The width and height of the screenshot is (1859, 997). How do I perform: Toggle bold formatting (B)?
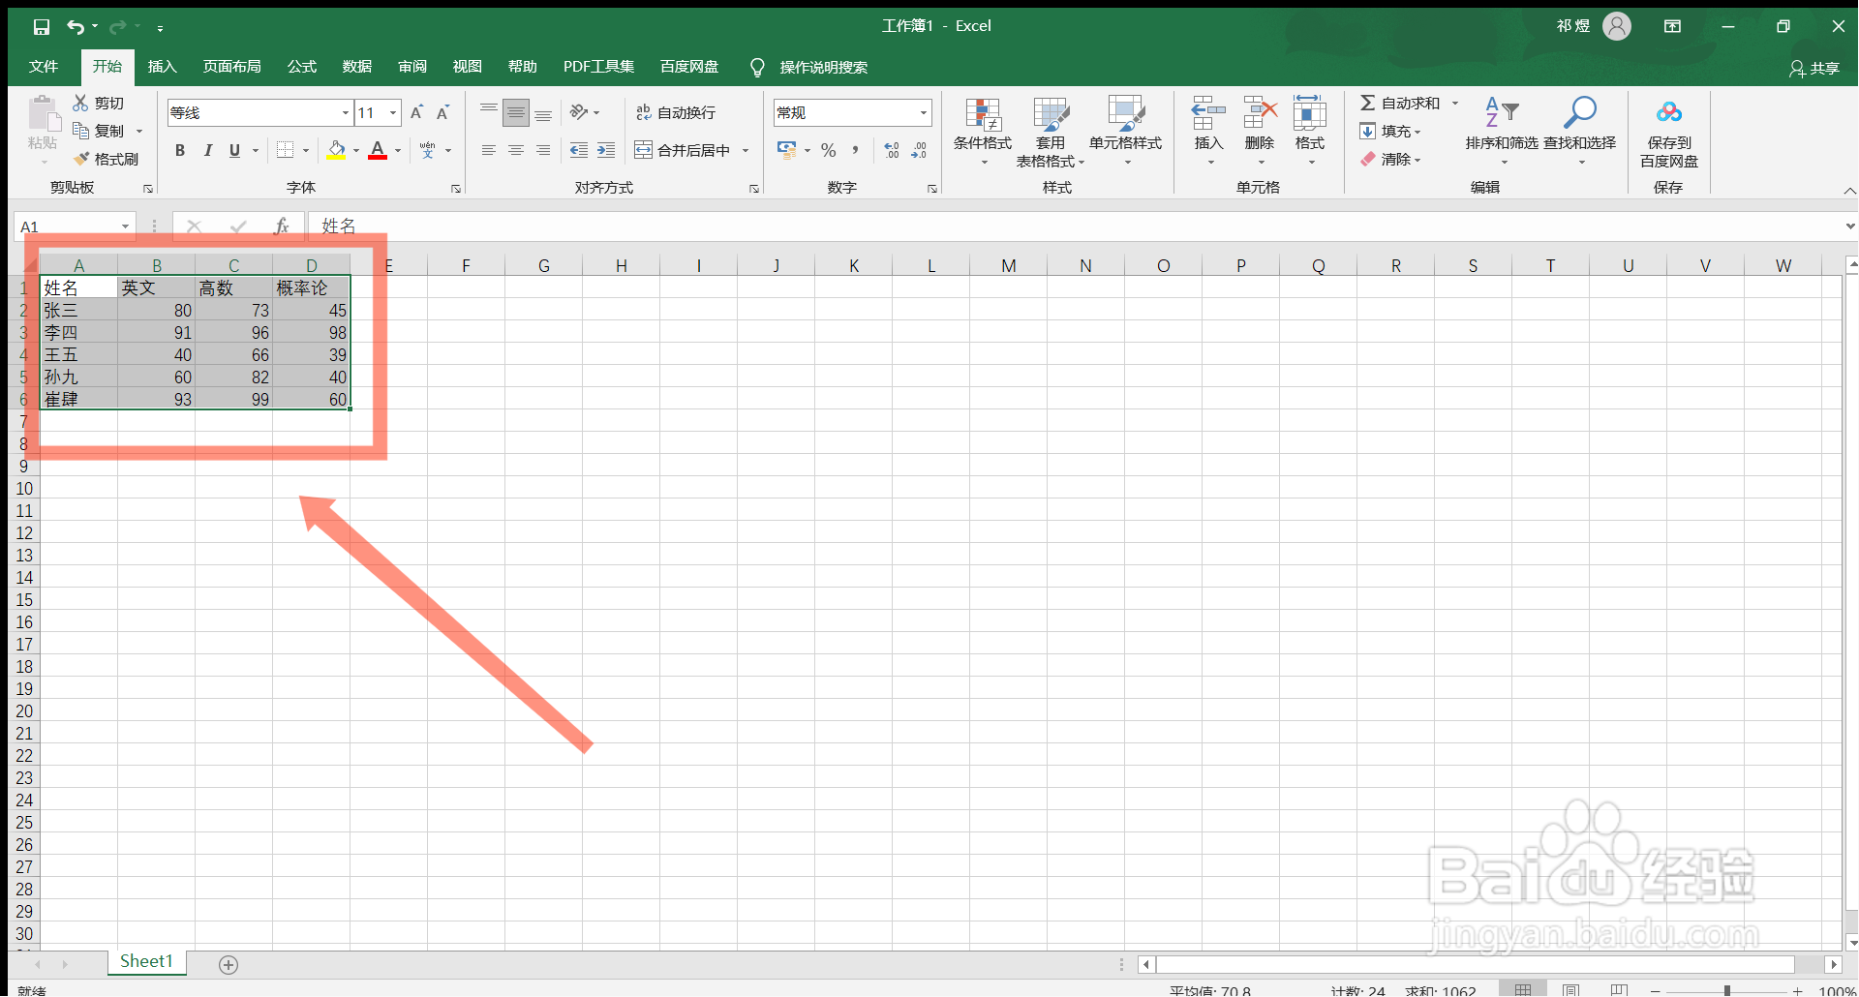[180, 150]
